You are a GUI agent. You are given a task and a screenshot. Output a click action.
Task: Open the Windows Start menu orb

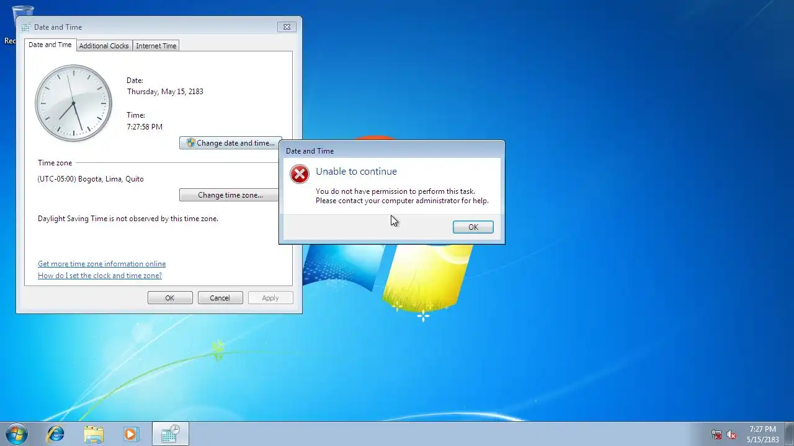click(x=16, y=434)
